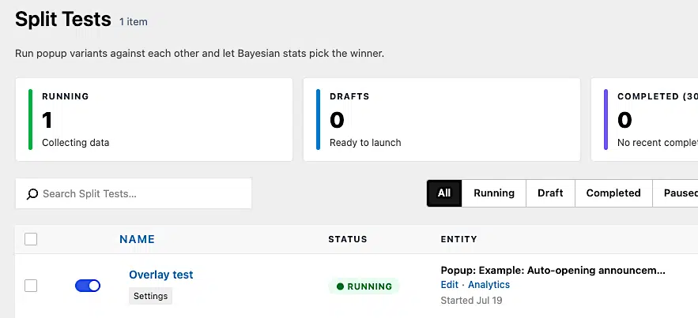Click into Search Split Tests field
The image size is (698, 318).
pos(134,193)
